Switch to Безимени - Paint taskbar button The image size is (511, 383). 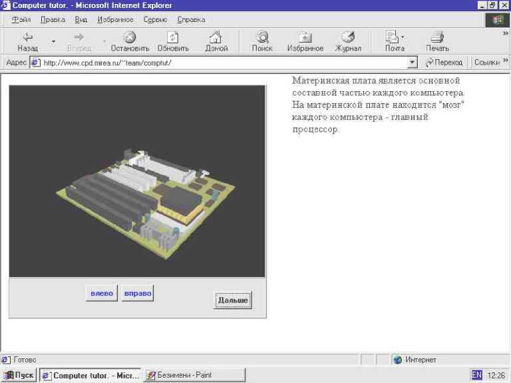194,375
